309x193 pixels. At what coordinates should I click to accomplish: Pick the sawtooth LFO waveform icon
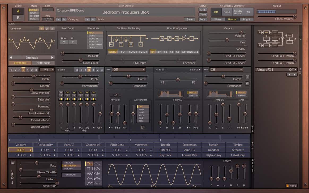pos(97,169)
